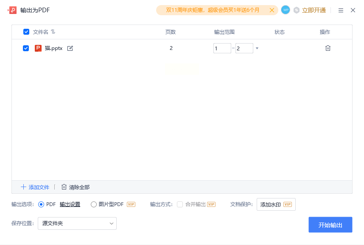Viewport: 364px width, 245px height.
Task: Click the 添加文件 link
Action: (x=35, y=187)
